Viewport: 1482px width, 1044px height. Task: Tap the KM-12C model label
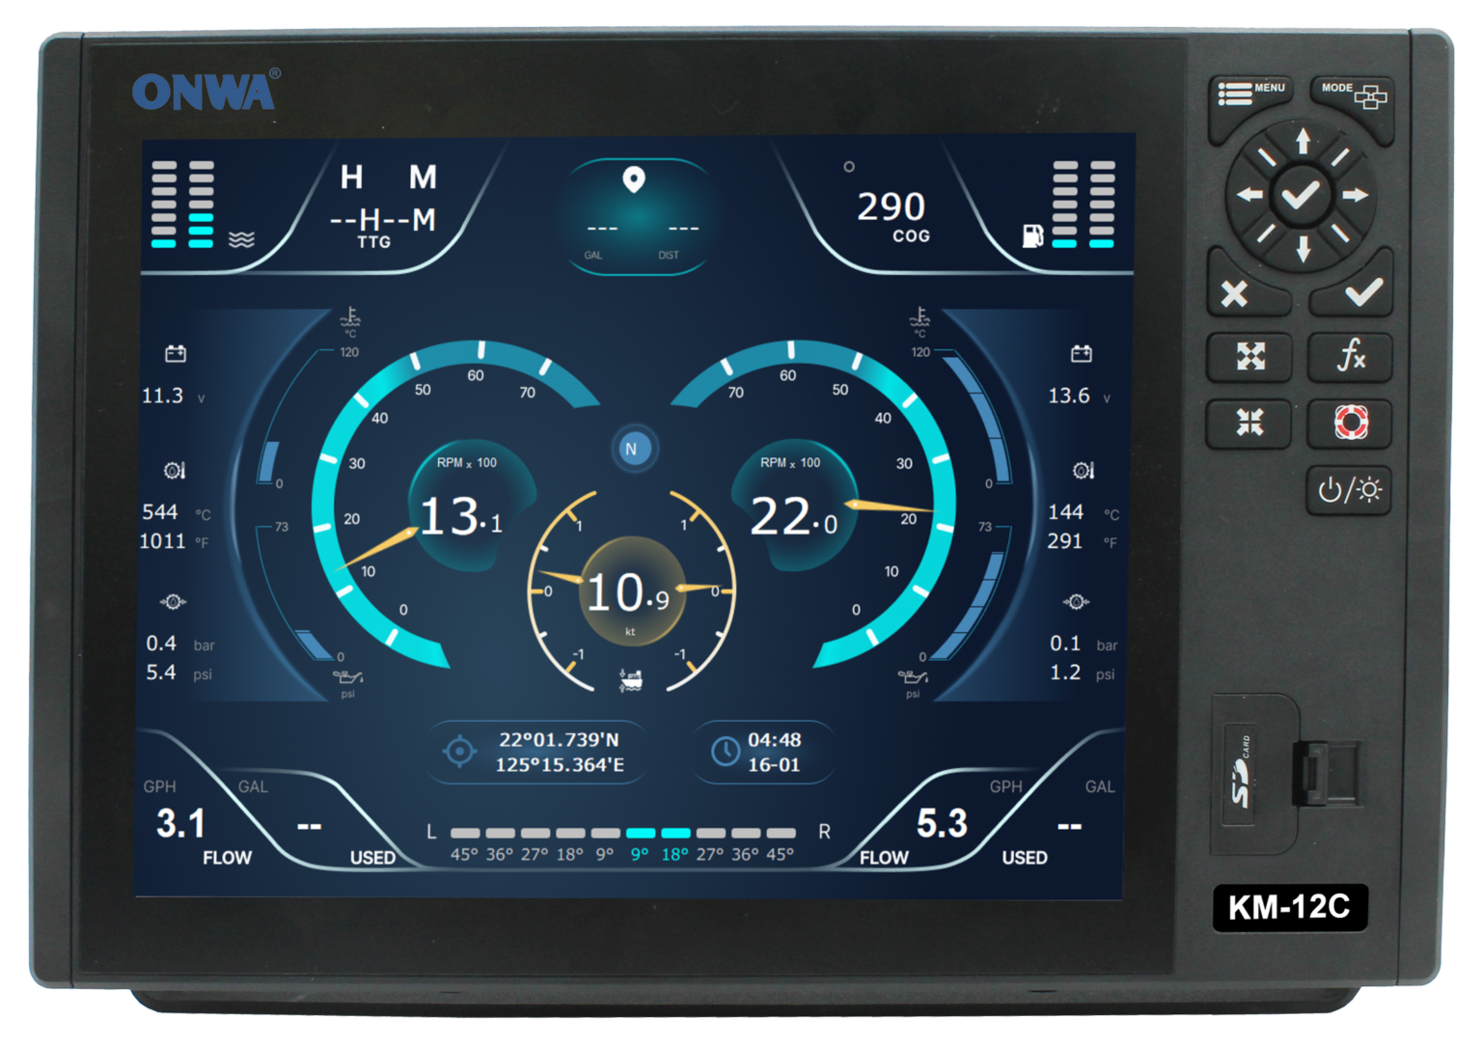[1289, 907]
